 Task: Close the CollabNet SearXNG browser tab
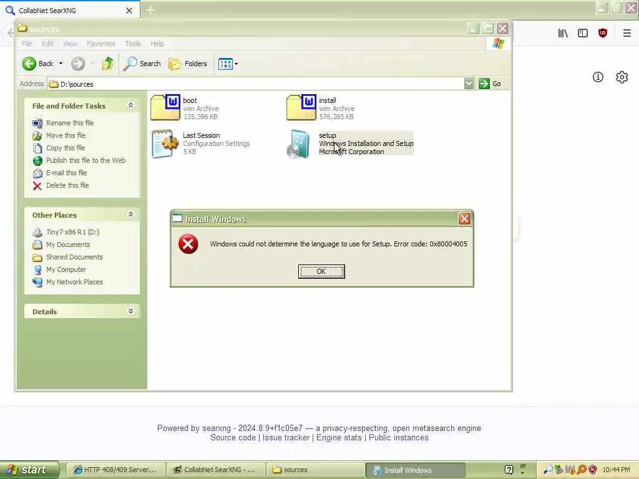click(129, 11)
